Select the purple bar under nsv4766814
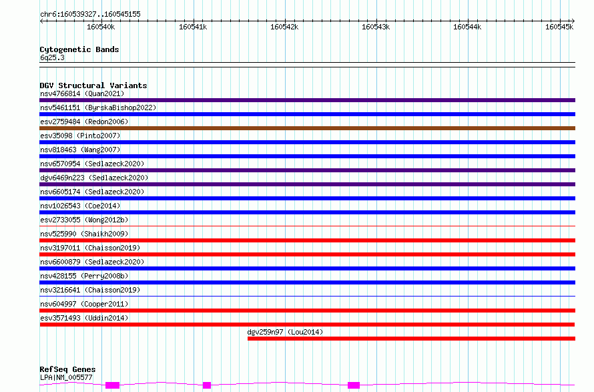Viewport: 594px width, 392px height. coord(307,100)
